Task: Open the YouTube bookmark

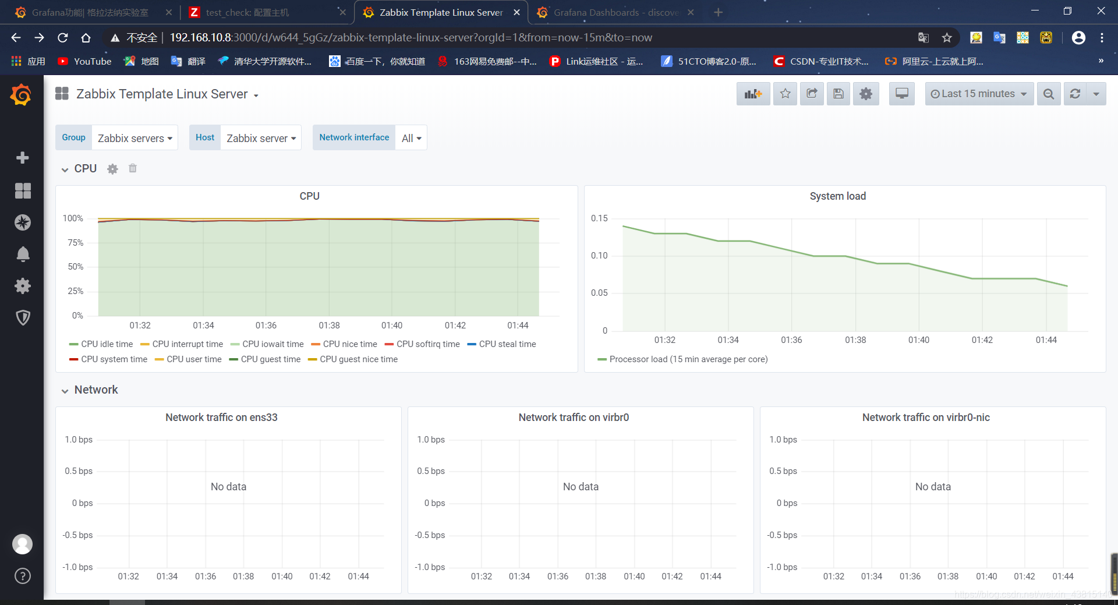Action: point(85,61)
